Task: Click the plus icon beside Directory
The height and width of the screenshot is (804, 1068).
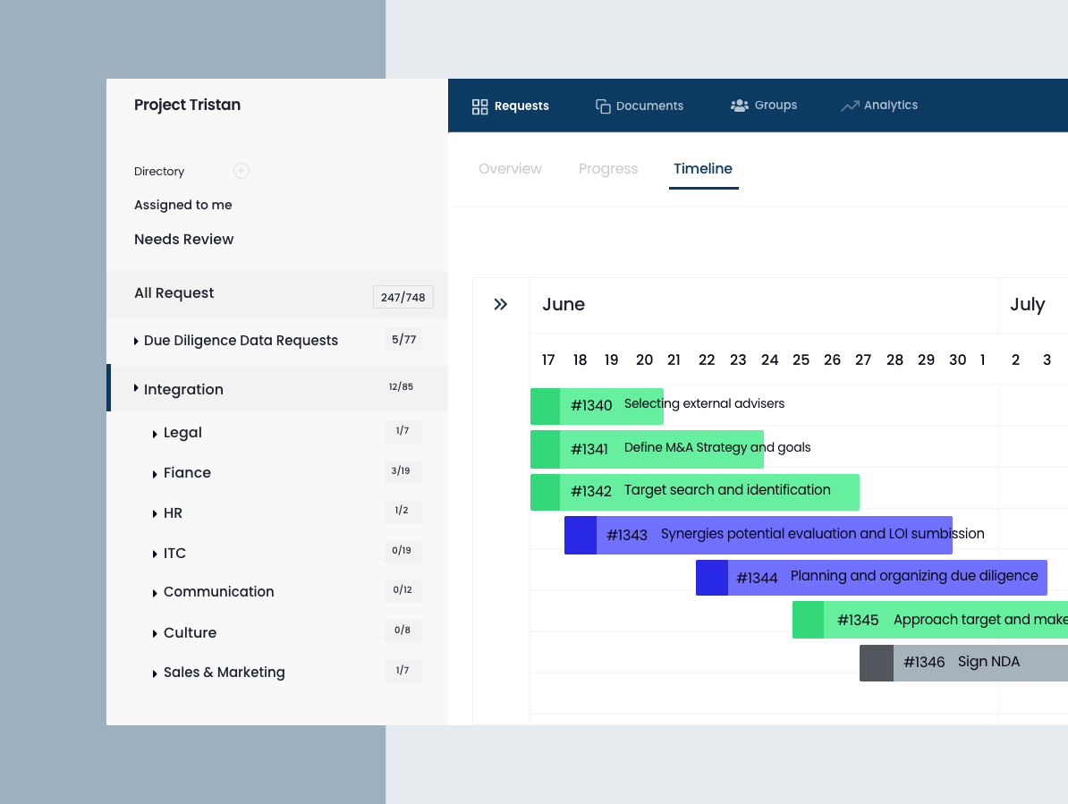Action: [241, 171]
